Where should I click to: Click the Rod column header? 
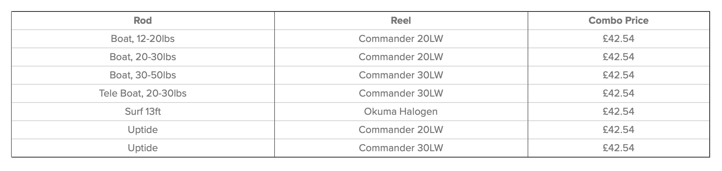(x=143, y=21)
